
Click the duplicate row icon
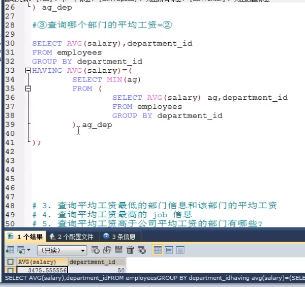pos(107,250)
